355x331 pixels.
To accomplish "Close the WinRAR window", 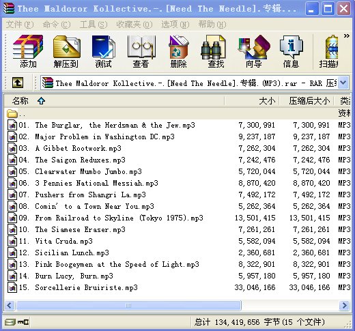I will point(343,9).
